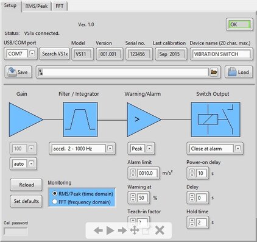Increase the Power-on delay stepper
This screenshot has width=257, height=242.
(x=192, y=171)
